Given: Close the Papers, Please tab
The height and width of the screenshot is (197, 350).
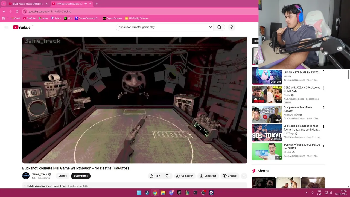Looking at the screenshot, I should (x=46, y=4).
